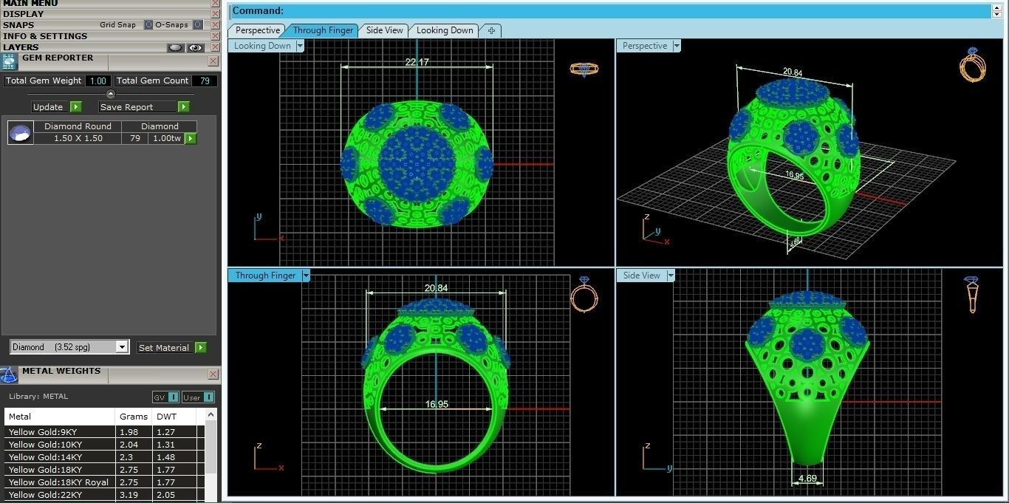Click green arrow beside 1.00tw gem row
Screen dimensions: 1009x503
tap(191, 139)
